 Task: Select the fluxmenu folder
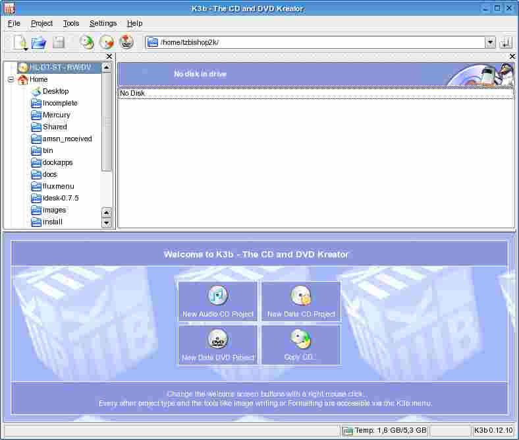53,186
